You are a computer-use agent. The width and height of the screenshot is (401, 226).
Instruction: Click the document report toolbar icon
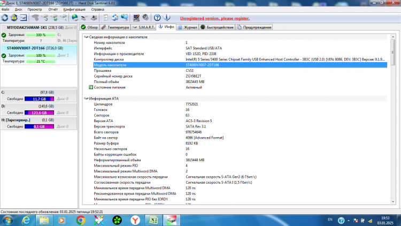pyautogui.click(x=105, y=18)
